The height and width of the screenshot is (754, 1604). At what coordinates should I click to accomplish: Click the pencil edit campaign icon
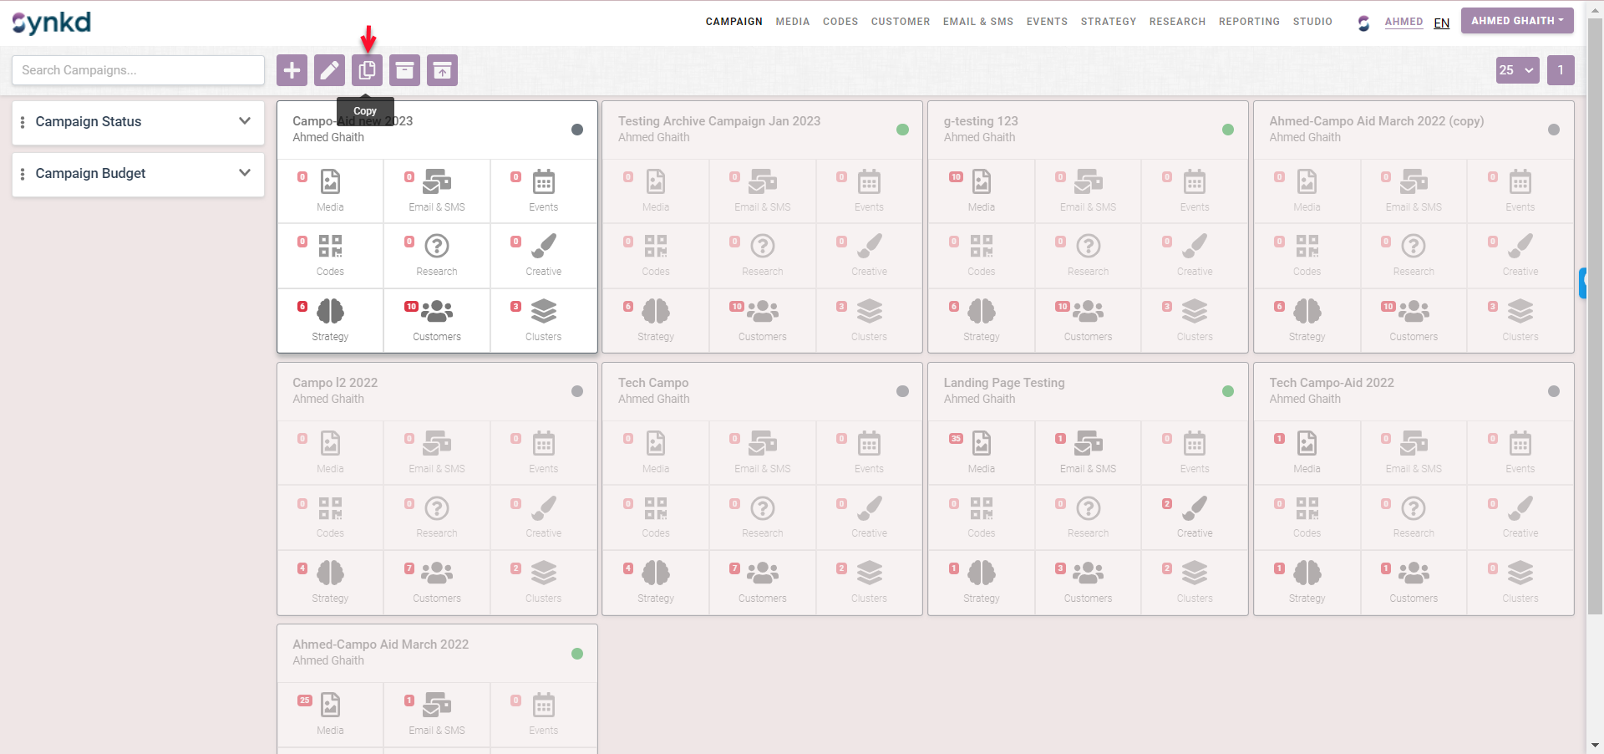[x=329, y=70]
